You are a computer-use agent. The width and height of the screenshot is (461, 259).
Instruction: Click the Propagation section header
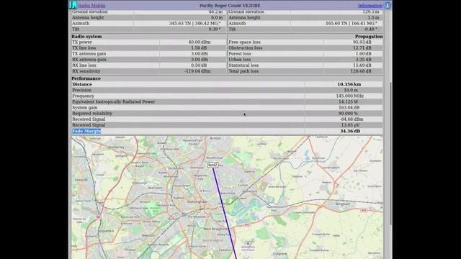coord(369,37)
